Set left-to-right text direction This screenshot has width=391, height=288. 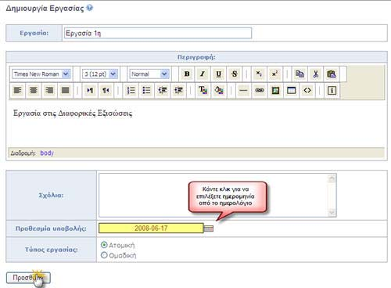click(x=90, y=90)
